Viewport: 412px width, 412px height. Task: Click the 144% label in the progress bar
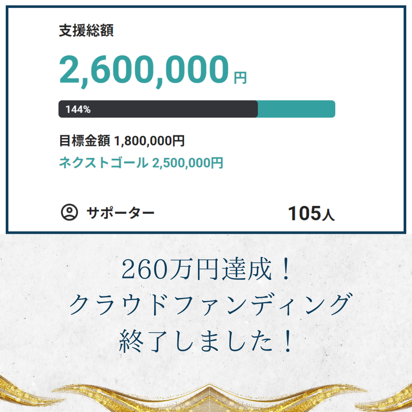(x=78, y=109)
